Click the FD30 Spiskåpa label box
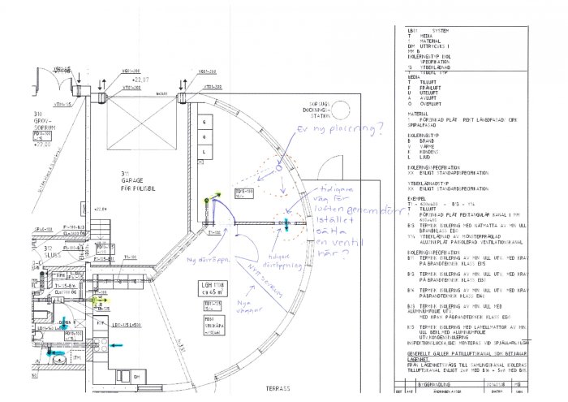The width and height of the screenshot is (568, 402). point(214,326)
